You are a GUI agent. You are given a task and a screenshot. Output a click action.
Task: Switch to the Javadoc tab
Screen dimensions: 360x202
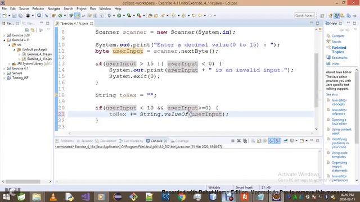tap(85, 141)
